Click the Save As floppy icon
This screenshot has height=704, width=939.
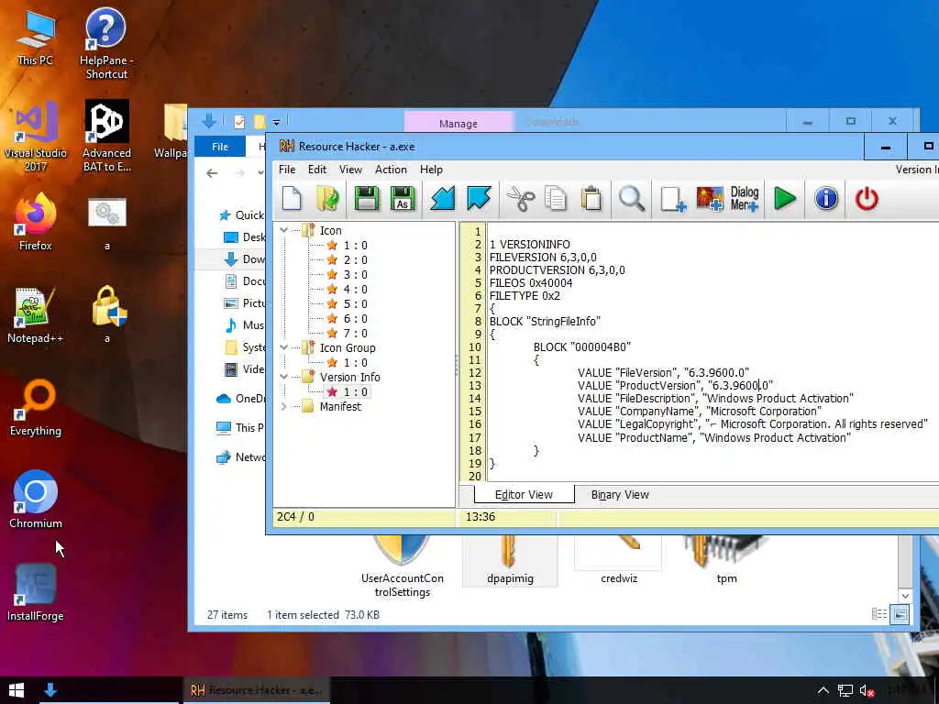coord(403,199)
